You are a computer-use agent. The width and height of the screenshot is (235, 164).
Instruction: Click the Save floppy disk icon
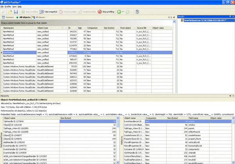(x=16, y=12)
